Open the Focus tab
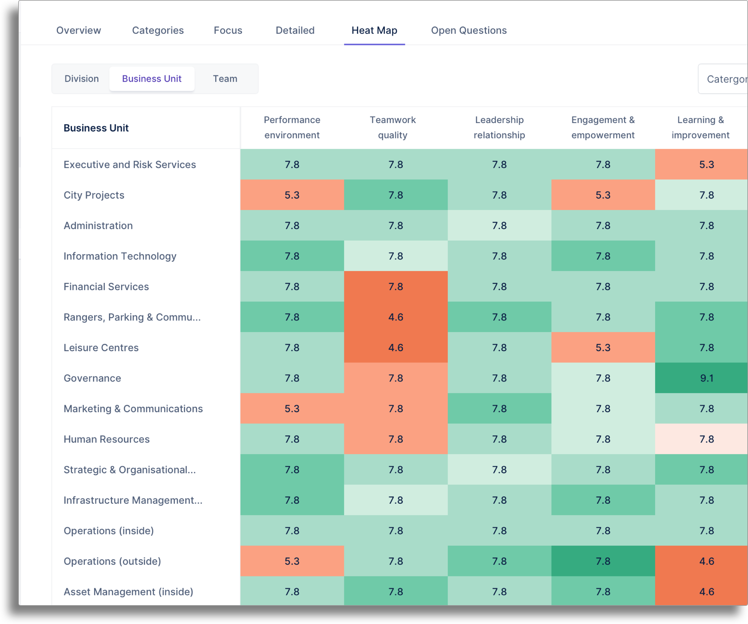Viewport: 748px width, 624px height. (x=228, y=30)
